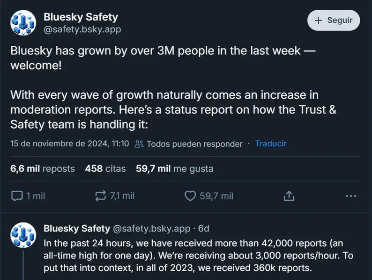
Task: Click Bluesky Safety name in reply post
Action: [77, 229]
